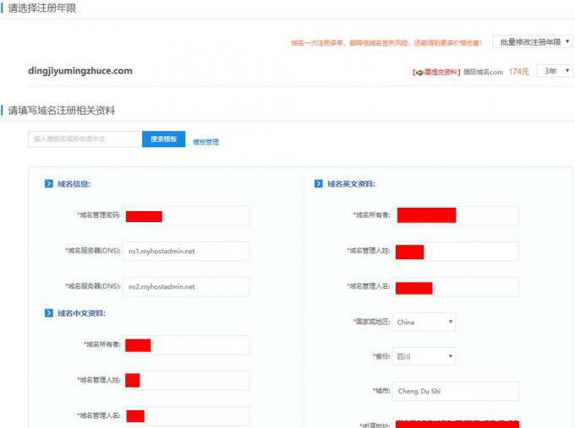Click the 请填写域名注册相关资料 heading

[x=62, y=111]
